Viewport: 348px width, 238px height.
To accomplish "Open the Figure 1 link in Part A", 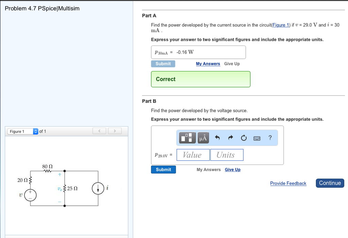I will click(x=280, y=25).
